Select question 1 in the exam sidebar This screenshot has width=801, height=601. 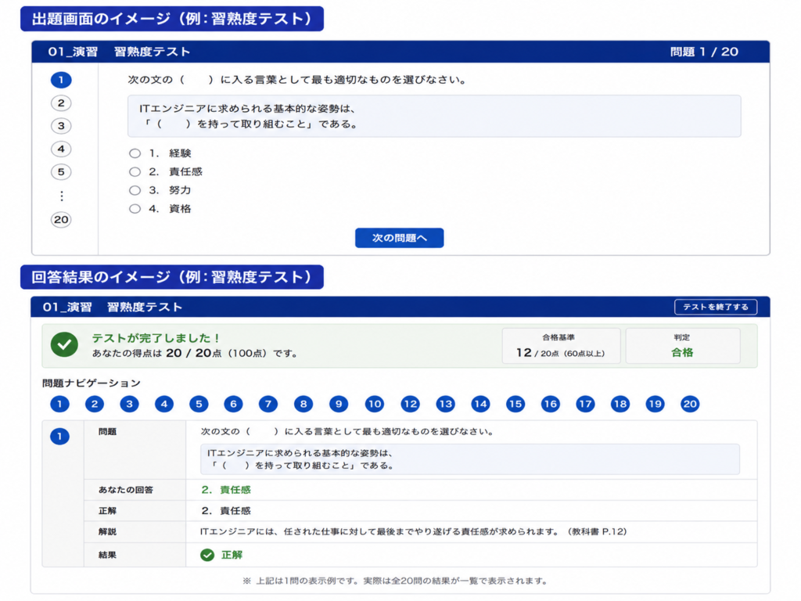pos(61,80)
